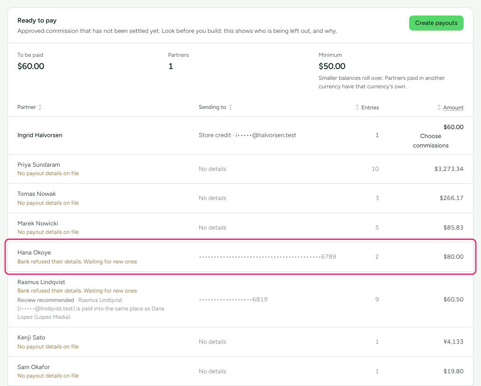Click the $19.80 amount

tap(453, 371)
